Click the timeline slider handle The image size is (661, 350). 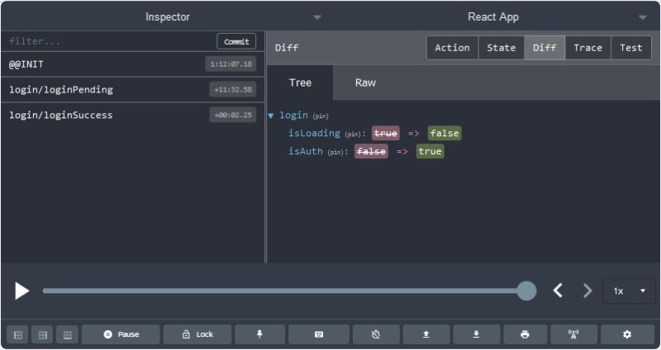[526, 291]
